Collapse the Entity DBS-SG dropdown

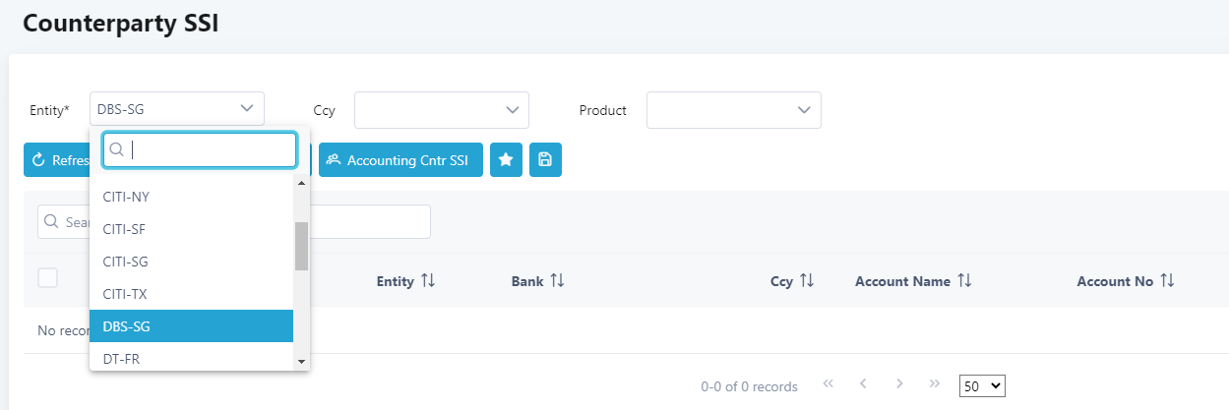[x=177, y=110]
